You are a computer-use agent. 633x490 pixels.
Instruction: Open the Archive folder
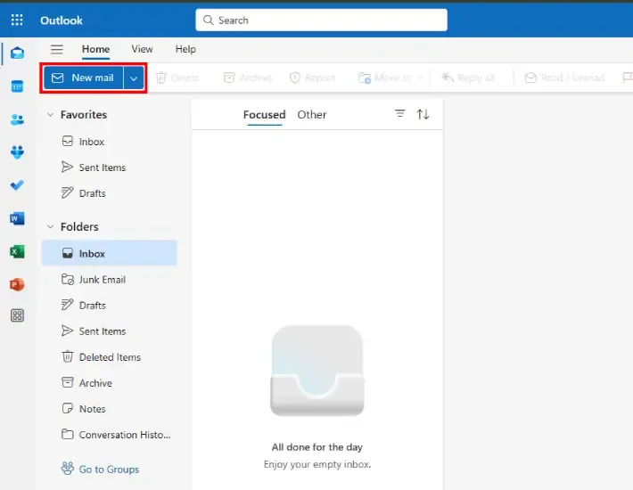pos(109,383)
